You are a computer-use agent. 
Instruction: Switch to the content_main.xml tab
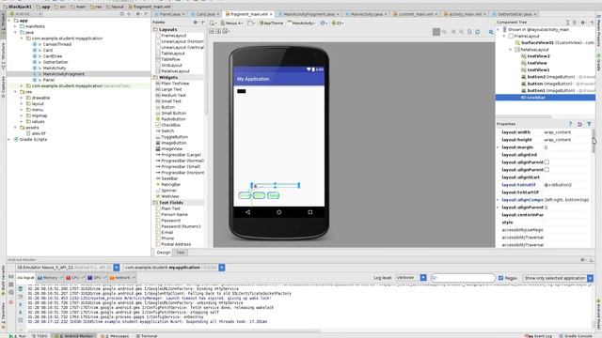point(415,14)
